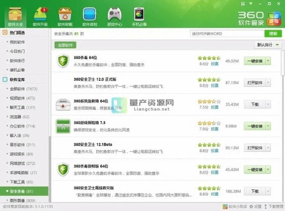The height and width of the screenshot is (211, 285).
Task: Open 软件排行 in the sidebar
Action: click(17, 61)
